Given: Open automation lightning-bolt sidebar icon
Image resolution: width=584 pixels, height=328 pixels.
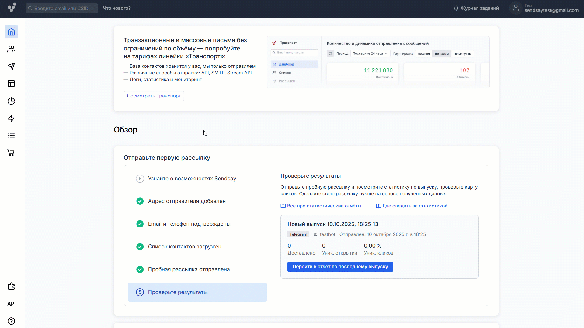Looking at the screenshot, I should [11, 118].
